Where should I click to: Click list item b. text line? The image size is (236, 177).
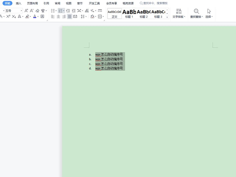coord(109,59)
